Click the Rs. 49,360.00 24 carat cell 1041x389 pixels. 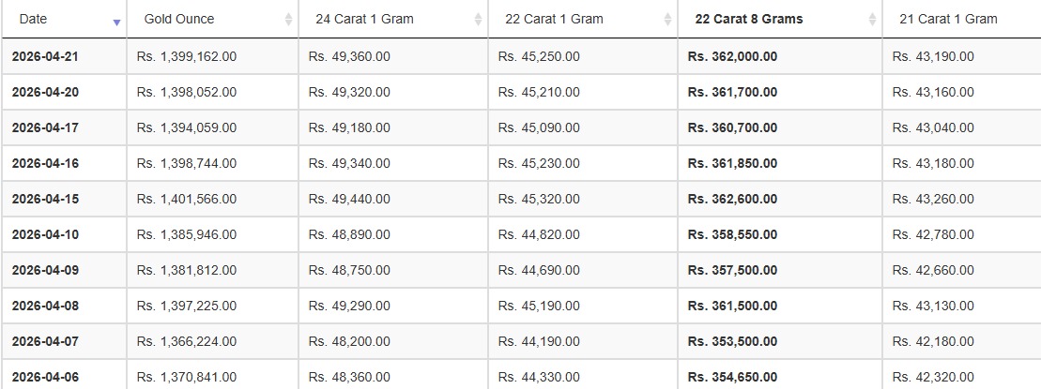[349, 56]
